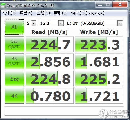Screen dimensions: 130x120
Task: Click the Write [MB/s] column header
Action: (x=99, y=32)
